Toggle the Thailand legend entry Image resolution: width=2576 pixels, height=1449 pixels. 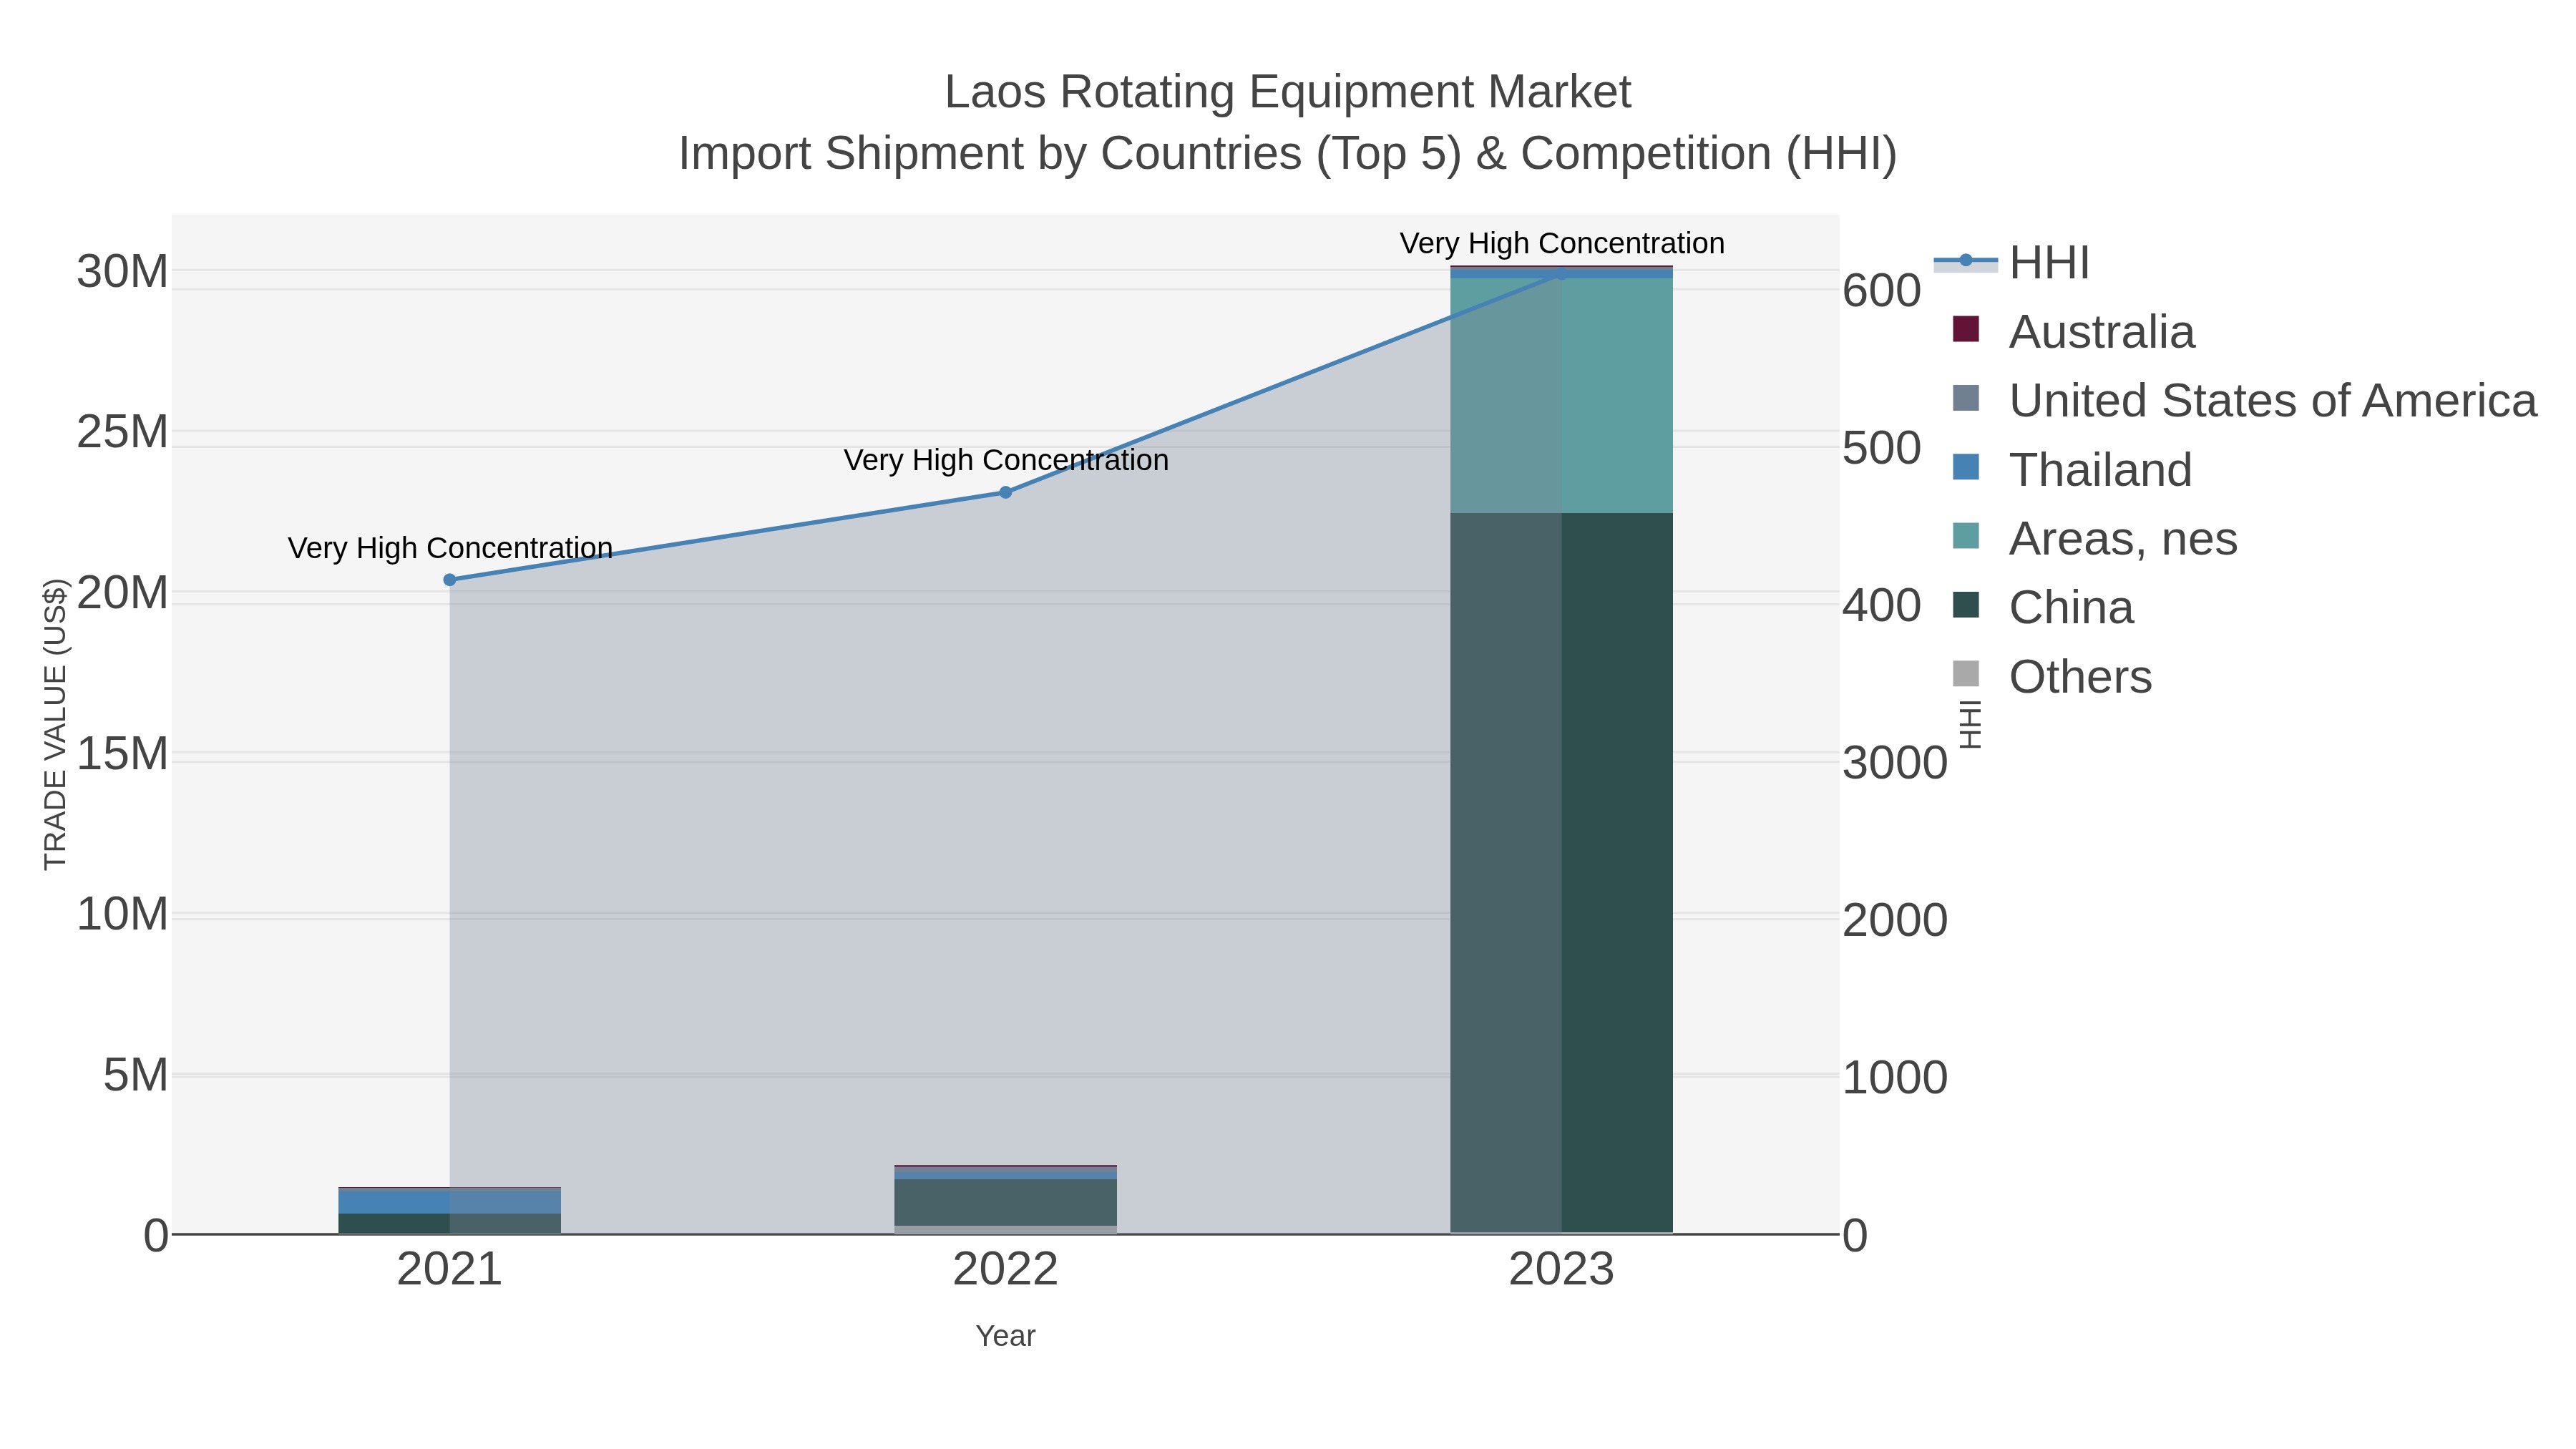2071,469
